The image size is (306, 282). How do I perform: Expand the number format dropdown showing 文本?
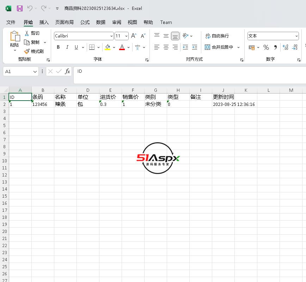tap(296, 36)
